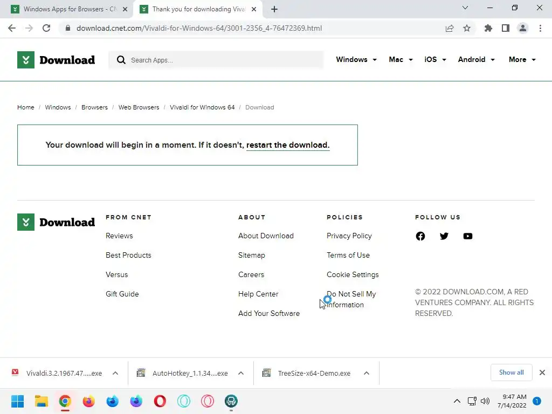Open the notification badge in tray

click(x=537, y=401)
